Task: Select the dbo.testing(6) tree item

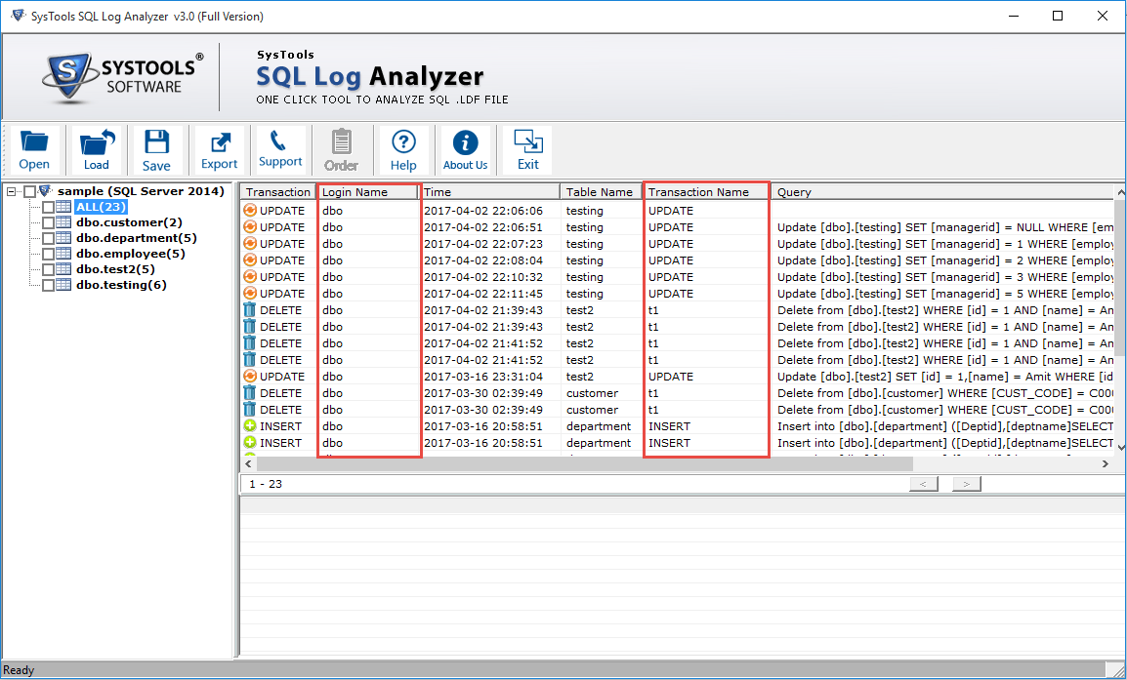Action: [121, 285]
